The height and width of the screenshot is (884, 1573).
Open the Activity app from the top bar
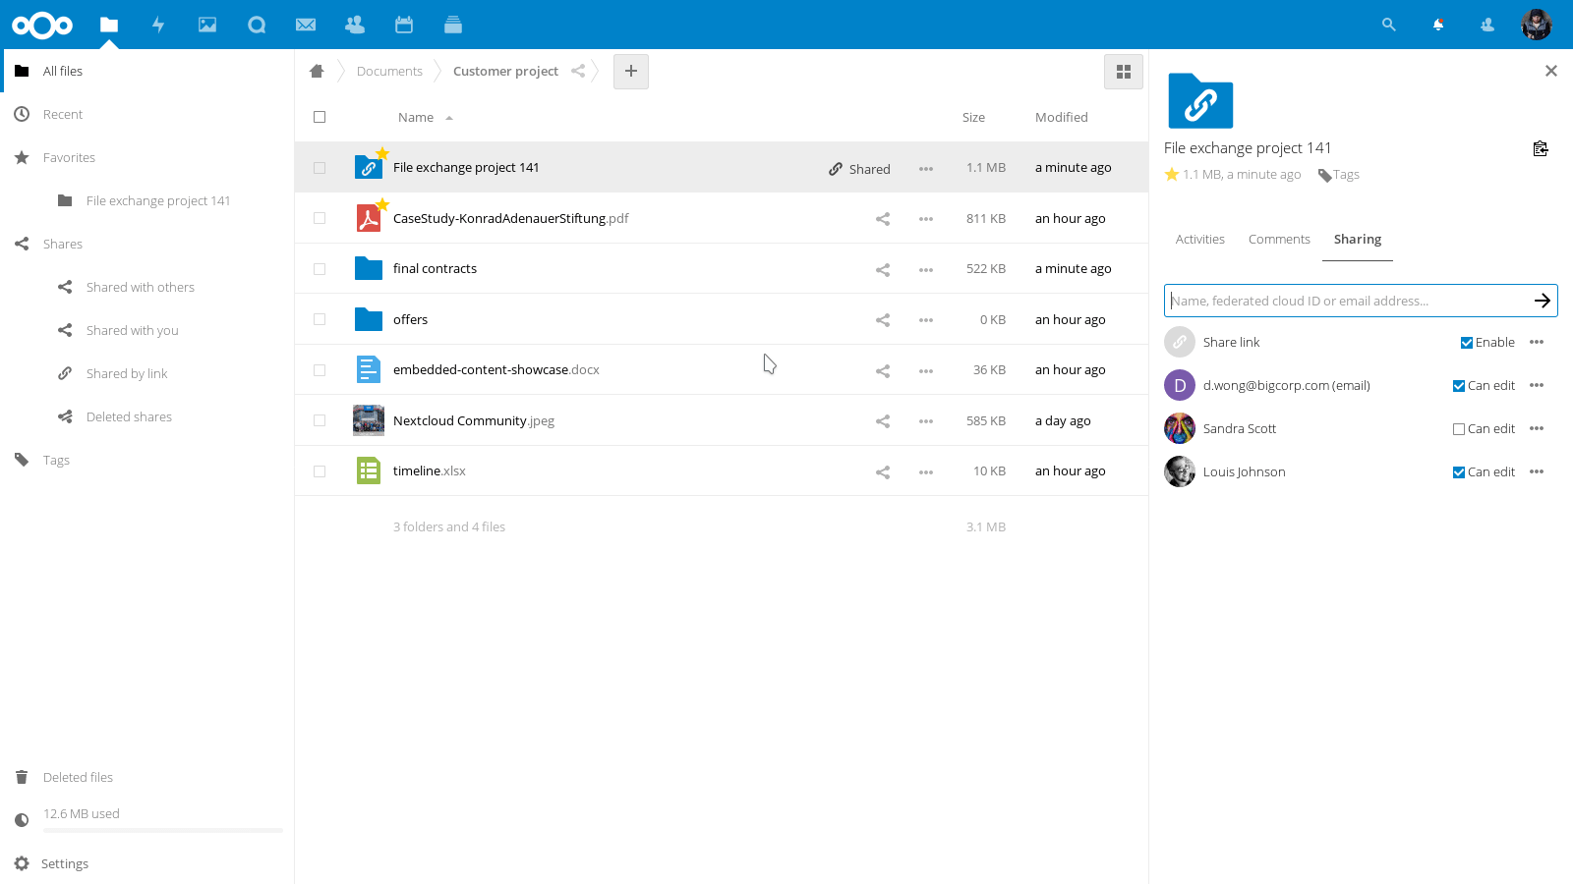pyautogui.click(x=158, y=25)
